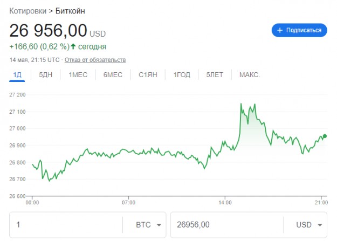Click the 26 956,00 price heading
The image size is (337, 241).
click(x=47, y=31)
